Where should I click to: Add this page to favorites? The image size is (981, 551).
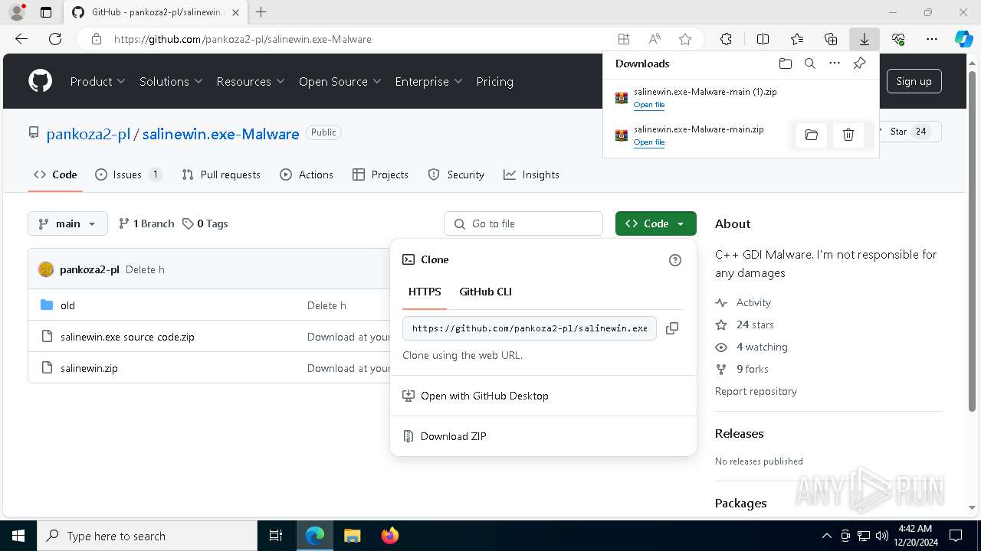click(685, 39)
